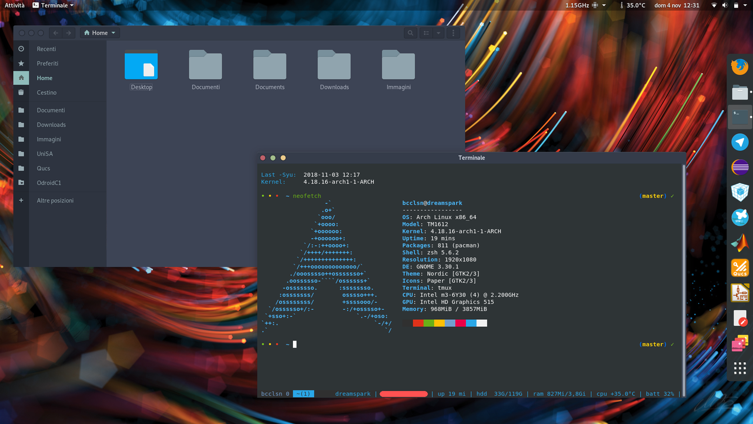The height and width of the screenshot is (424, 753).
Task: Open the document editor with red pencil icon
Action: coord(739,319)
